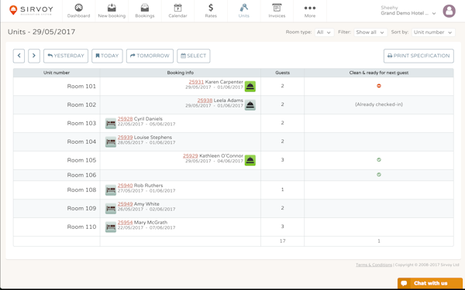Screen dimensions: 465x290
Task: Open booking 25931 for Karen Carpenter
Action: point(196,82)
